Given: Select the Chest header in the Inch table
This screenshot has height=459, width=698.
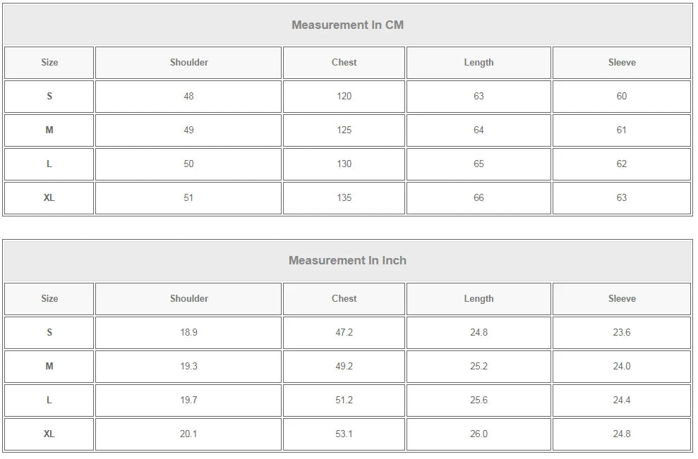Looking at the screenshot, I should pos(344,298).
